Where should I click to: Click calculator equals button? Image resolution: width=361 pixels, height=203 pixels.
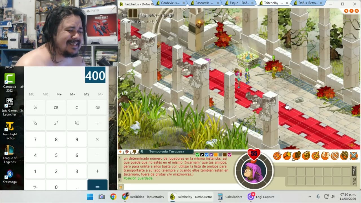pos(97,185)
